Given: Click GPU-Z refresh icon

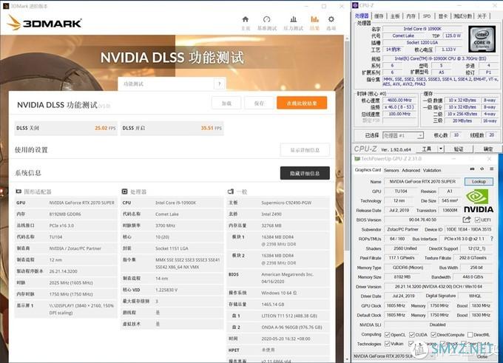Looking at the screenshot, I should click(482, 169).
